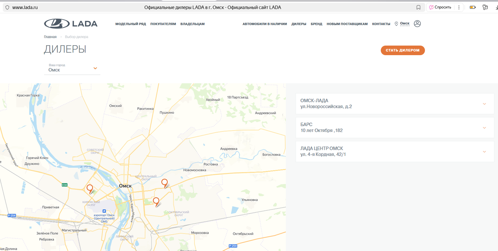498x251 pixels.
Task: Open the Бренд menu item
Action: click(x=317, y=24)
